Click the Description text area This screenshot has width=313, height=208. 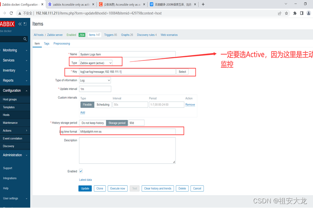(127, 150)
